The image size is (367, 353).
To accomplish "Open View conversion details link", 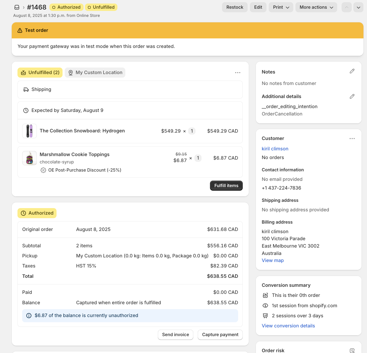I will [288, 326].
